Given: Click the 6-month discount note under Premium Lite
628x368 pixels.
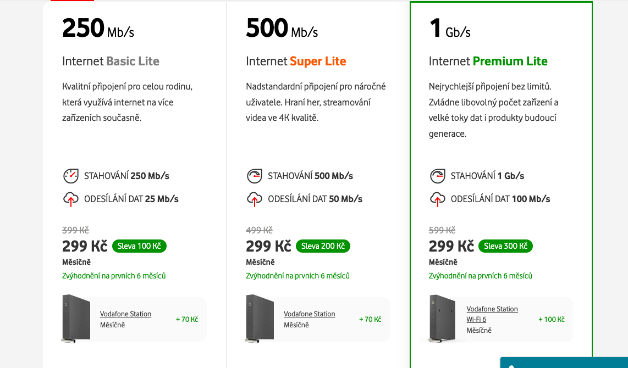Looking at the screenshot, I should click(x=480, y=276).
